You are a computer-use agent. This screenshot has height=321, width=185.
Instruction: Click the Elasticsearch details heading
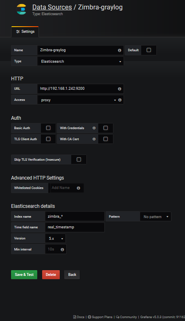tap(33, 206)
